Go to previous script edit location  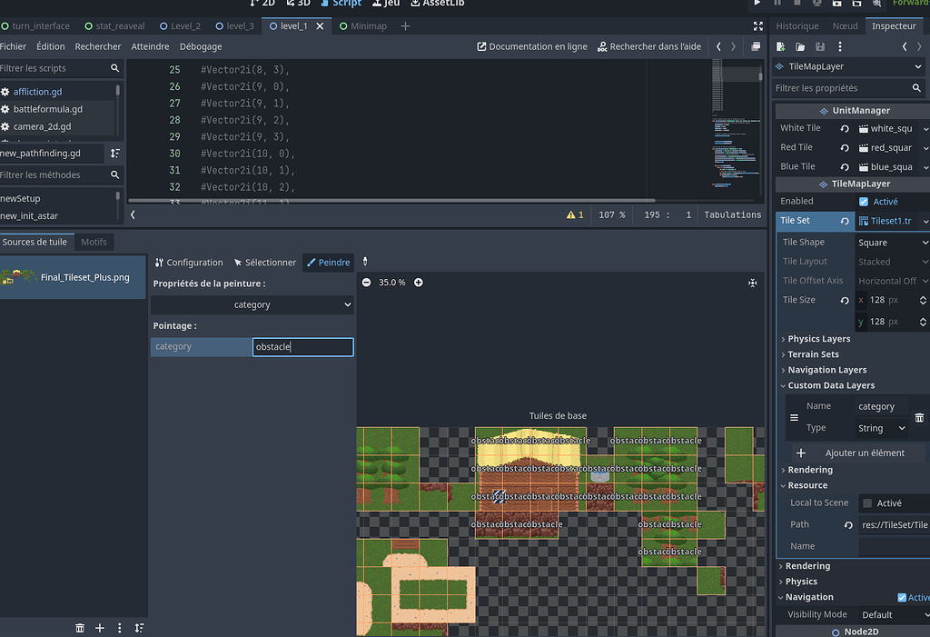[719, 46]
